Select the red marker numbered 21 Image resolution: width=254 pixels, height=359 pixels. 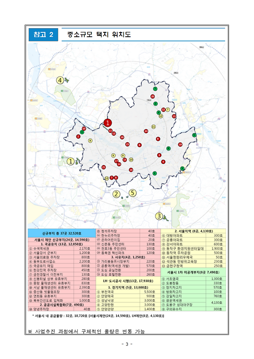click(104, 167)
